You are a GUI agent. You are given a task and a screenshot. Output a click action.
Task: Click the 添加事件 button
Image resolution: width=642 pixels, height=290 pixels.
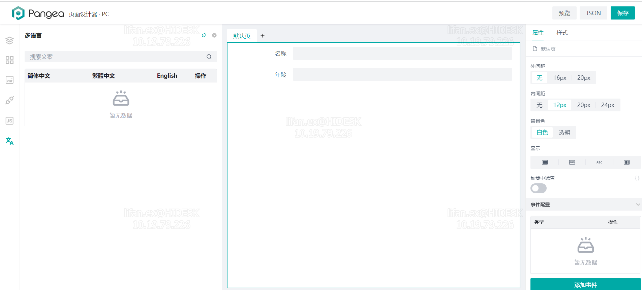pyautogui.click(x=586, y=285)
